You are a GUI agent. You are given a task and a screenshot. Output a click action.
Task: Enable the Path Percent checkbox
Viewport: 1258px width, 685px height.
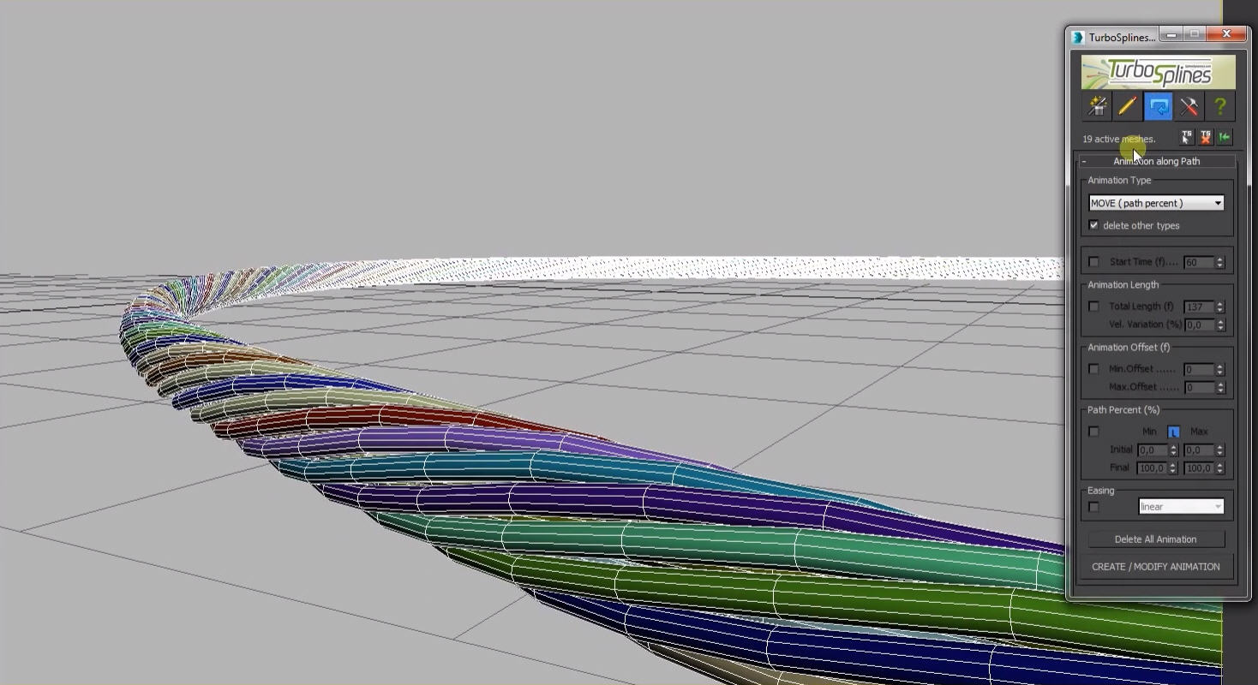(x=1093, y=432)
